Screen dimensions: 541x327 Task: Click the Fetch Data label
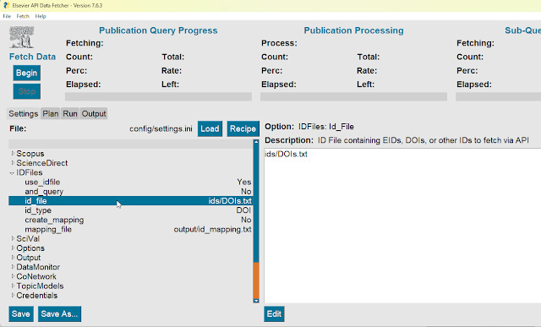coord(32,57)
